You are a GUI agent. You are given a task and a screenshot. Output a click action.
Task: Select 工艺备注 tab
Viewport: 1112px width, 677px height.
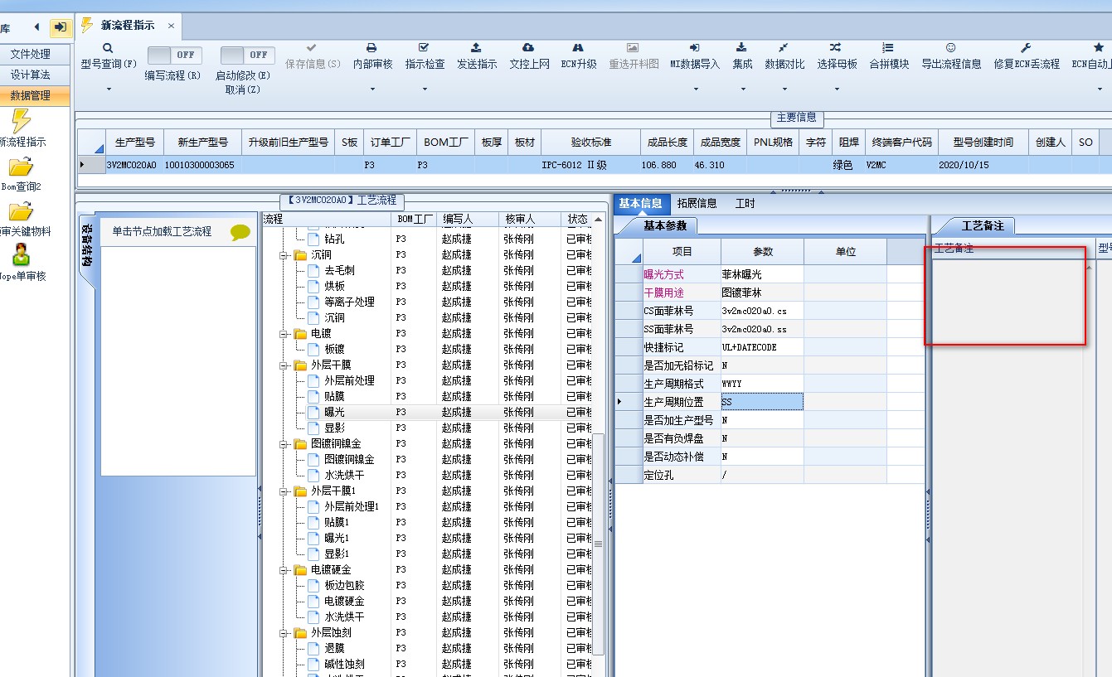click(982, 225)
